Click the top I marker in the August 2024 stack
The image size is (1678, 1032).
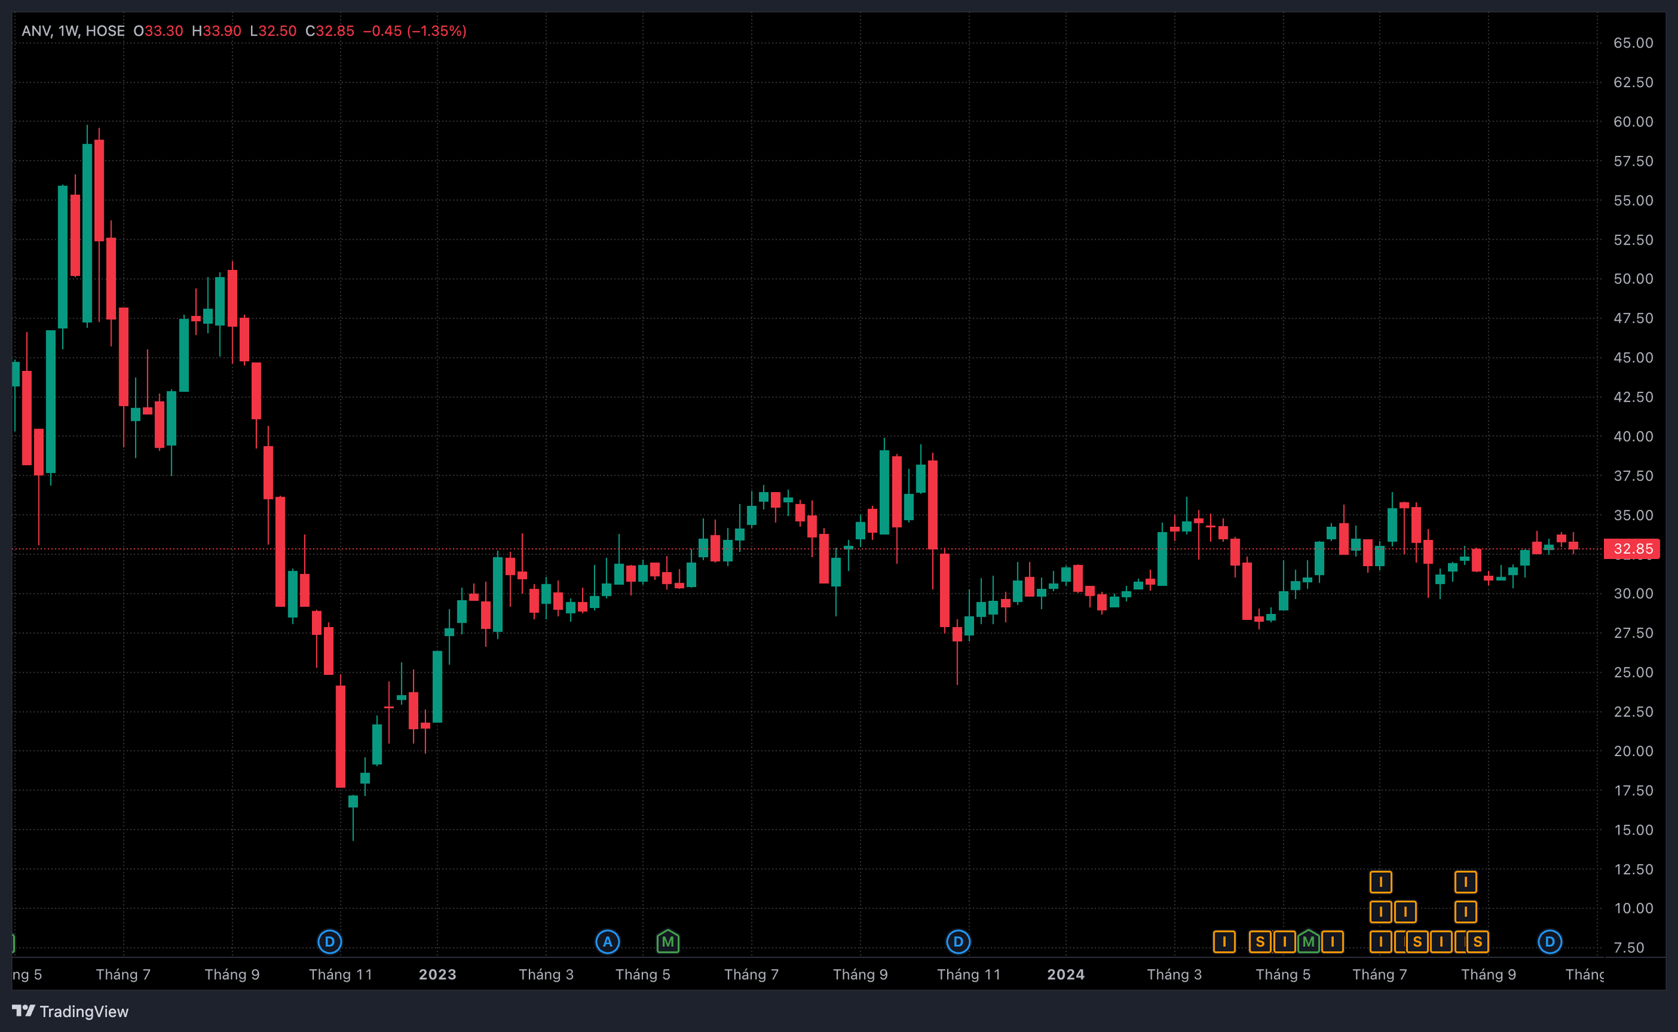tap(1466, 882)
